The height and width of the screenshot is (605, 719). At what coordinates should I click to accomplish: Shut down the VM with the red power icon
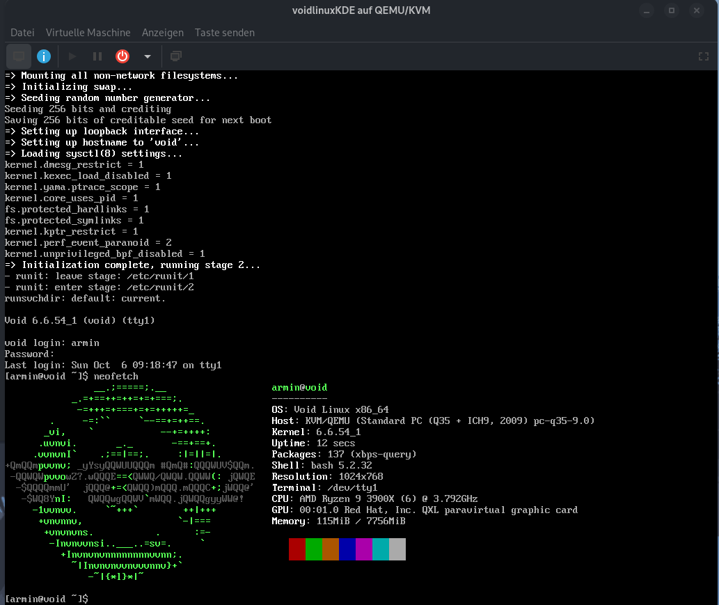tap(123, 56)
